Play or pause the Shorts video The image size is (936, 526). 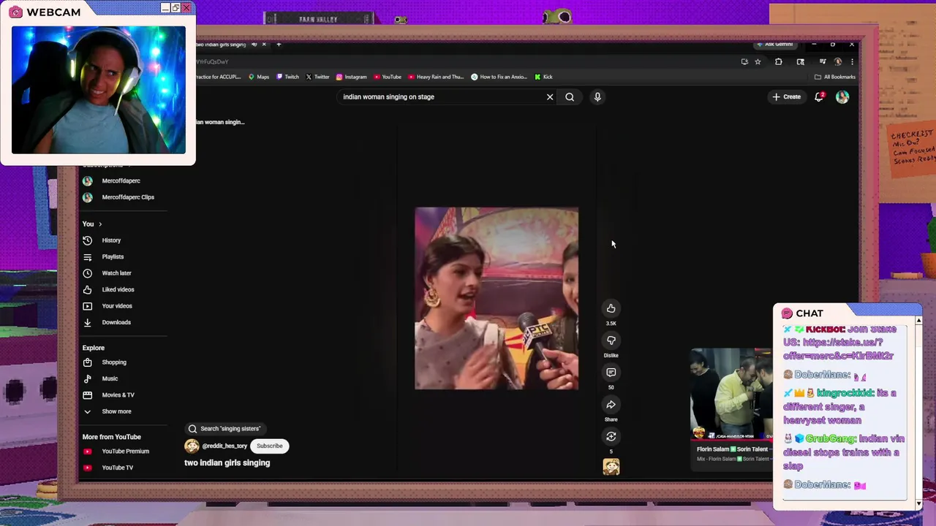click(497, 298)
